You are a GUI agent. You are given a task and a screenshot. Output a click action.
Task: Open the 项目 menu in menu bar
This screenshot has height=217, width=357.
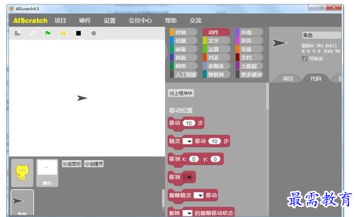[x=60, y=20]
